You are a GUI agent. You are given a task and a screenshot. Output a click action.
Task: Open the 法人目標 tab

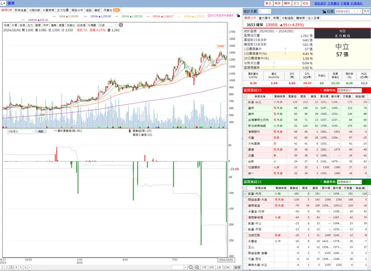click(x=313, y=18)
